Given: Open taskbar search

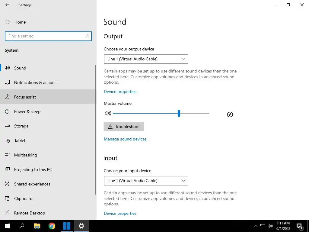Looking at the screenshot, I should (x=22, y=226).
